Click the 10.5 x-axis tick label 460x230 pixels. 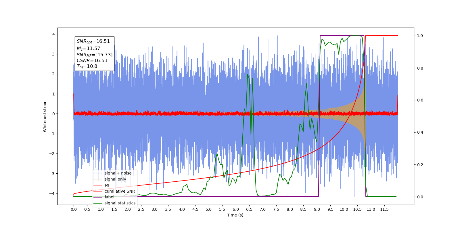click(x=357, y=209)
